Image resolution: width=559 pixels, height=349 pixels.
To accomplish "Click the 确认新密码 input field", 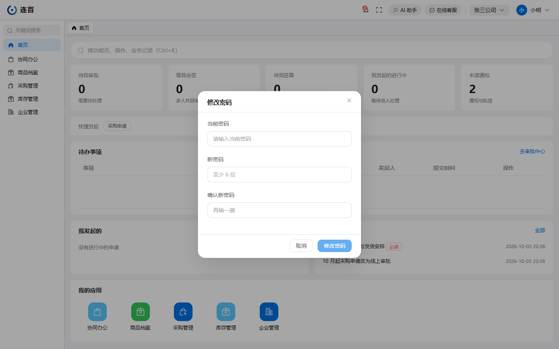I will (x=279, y=210).
